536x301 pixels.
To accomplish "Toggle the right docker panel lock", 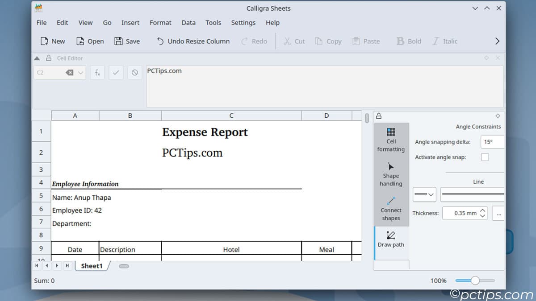I will [378, 115].
